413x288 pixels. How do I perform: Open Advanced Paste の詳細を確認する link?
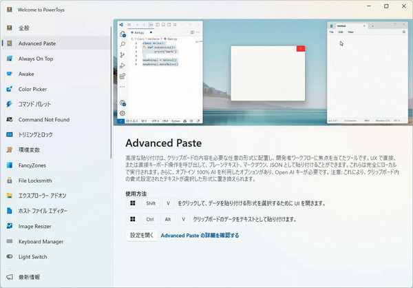pos(200,236)
